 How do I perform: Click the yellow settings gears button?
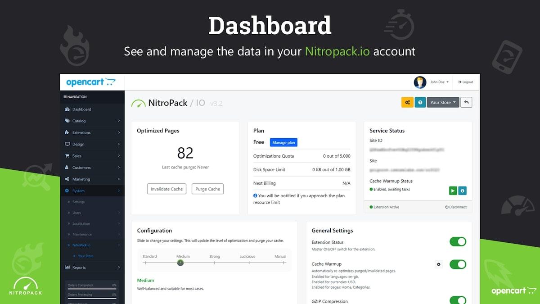pos(407,102)
